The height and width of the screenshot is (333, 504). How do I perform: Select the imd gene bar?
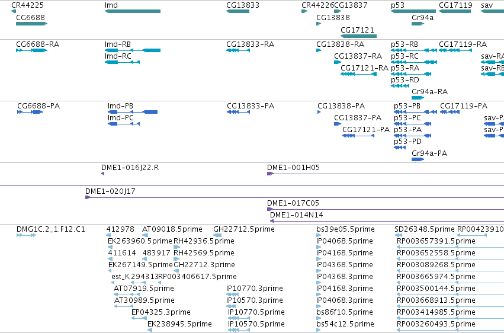coord(133,11)
